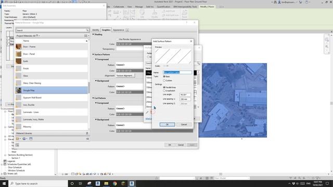The image size is (333, 187).
Task: Collapse the Shading section
Action: pyautogui.click(x=93, y=34)
